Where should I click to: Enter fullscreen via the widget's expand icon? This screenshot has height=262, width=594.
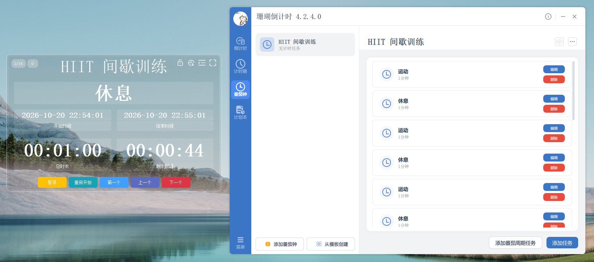pyautogui.click(x=213, y=63)
